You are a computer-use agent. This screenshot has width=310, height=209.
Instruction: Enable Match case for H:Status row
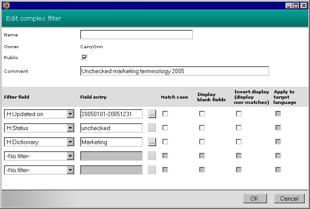165,128
